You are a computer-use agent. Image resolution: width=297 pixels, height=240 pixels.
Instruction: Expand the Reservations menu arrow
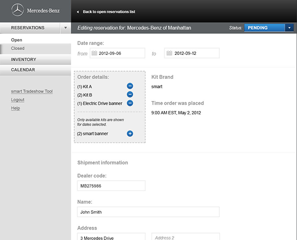click(x=66, y=28)
